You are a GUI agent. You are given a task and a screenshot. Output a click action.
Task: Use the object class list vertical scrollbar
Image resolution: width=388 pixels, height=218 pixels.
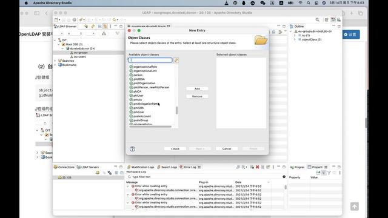point(176,110)
